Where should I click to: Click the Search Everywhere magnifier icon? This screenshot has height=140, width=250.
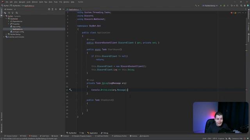pos(241,6)
